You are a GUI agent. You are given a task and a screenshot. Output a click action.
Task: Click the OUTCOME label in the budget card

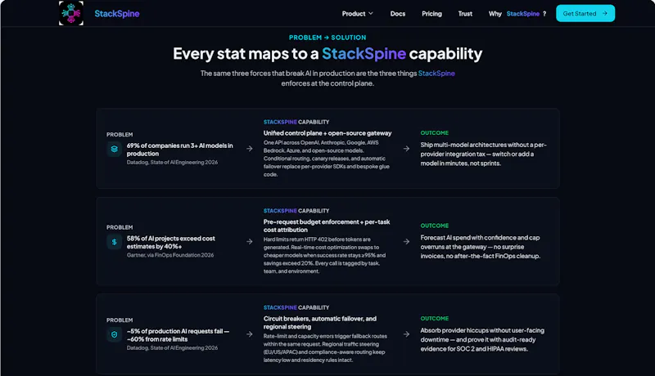[x=435, y=226]
